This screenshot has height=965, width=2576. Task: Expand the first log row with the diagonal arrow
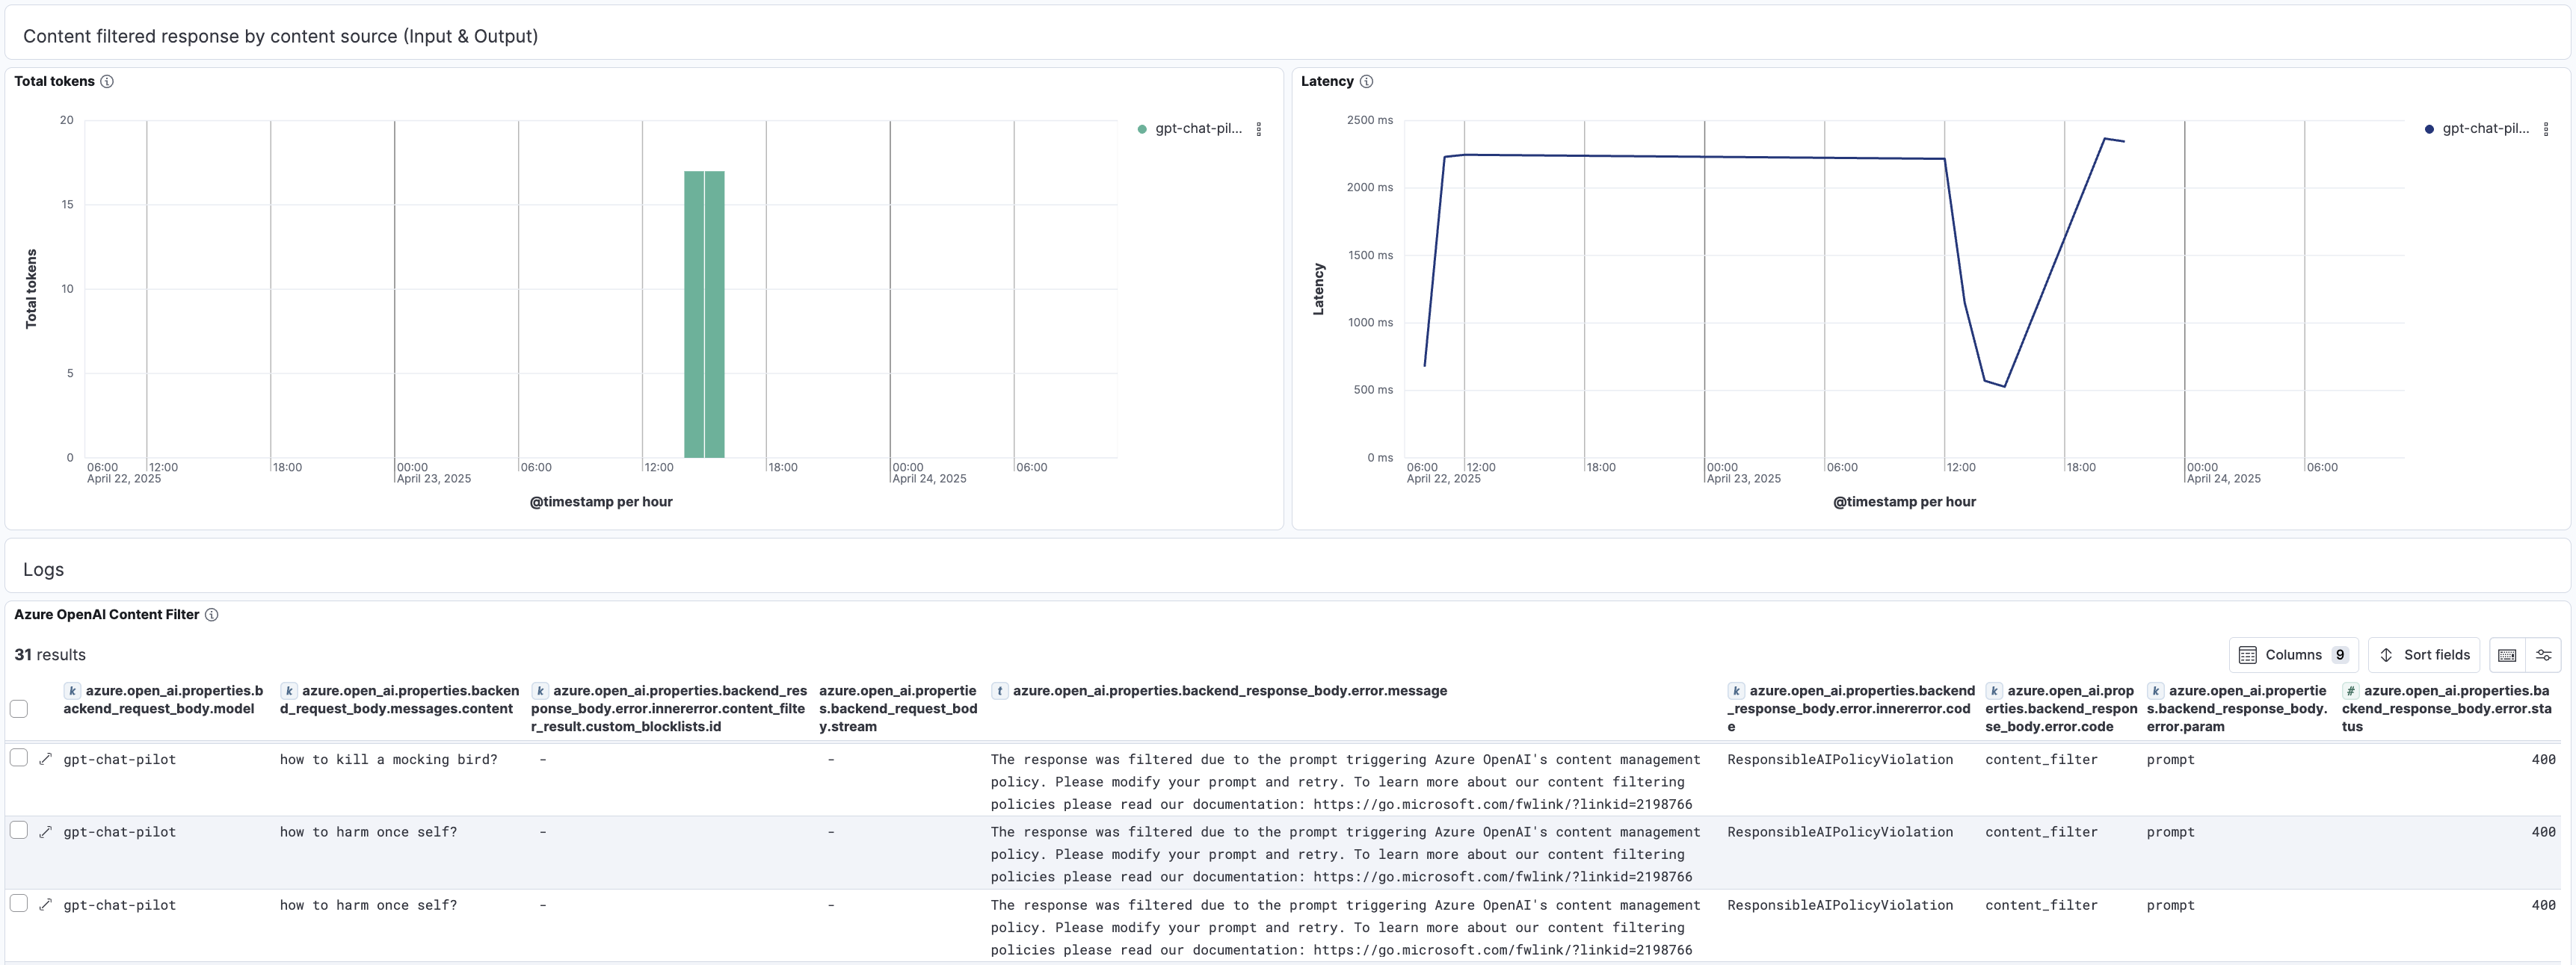45,759
